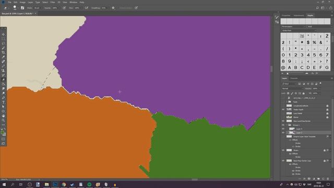Insert the glyph letter A
Image resolution: width=334 pixels, height=188 pixels.
(x=290, y=67)
